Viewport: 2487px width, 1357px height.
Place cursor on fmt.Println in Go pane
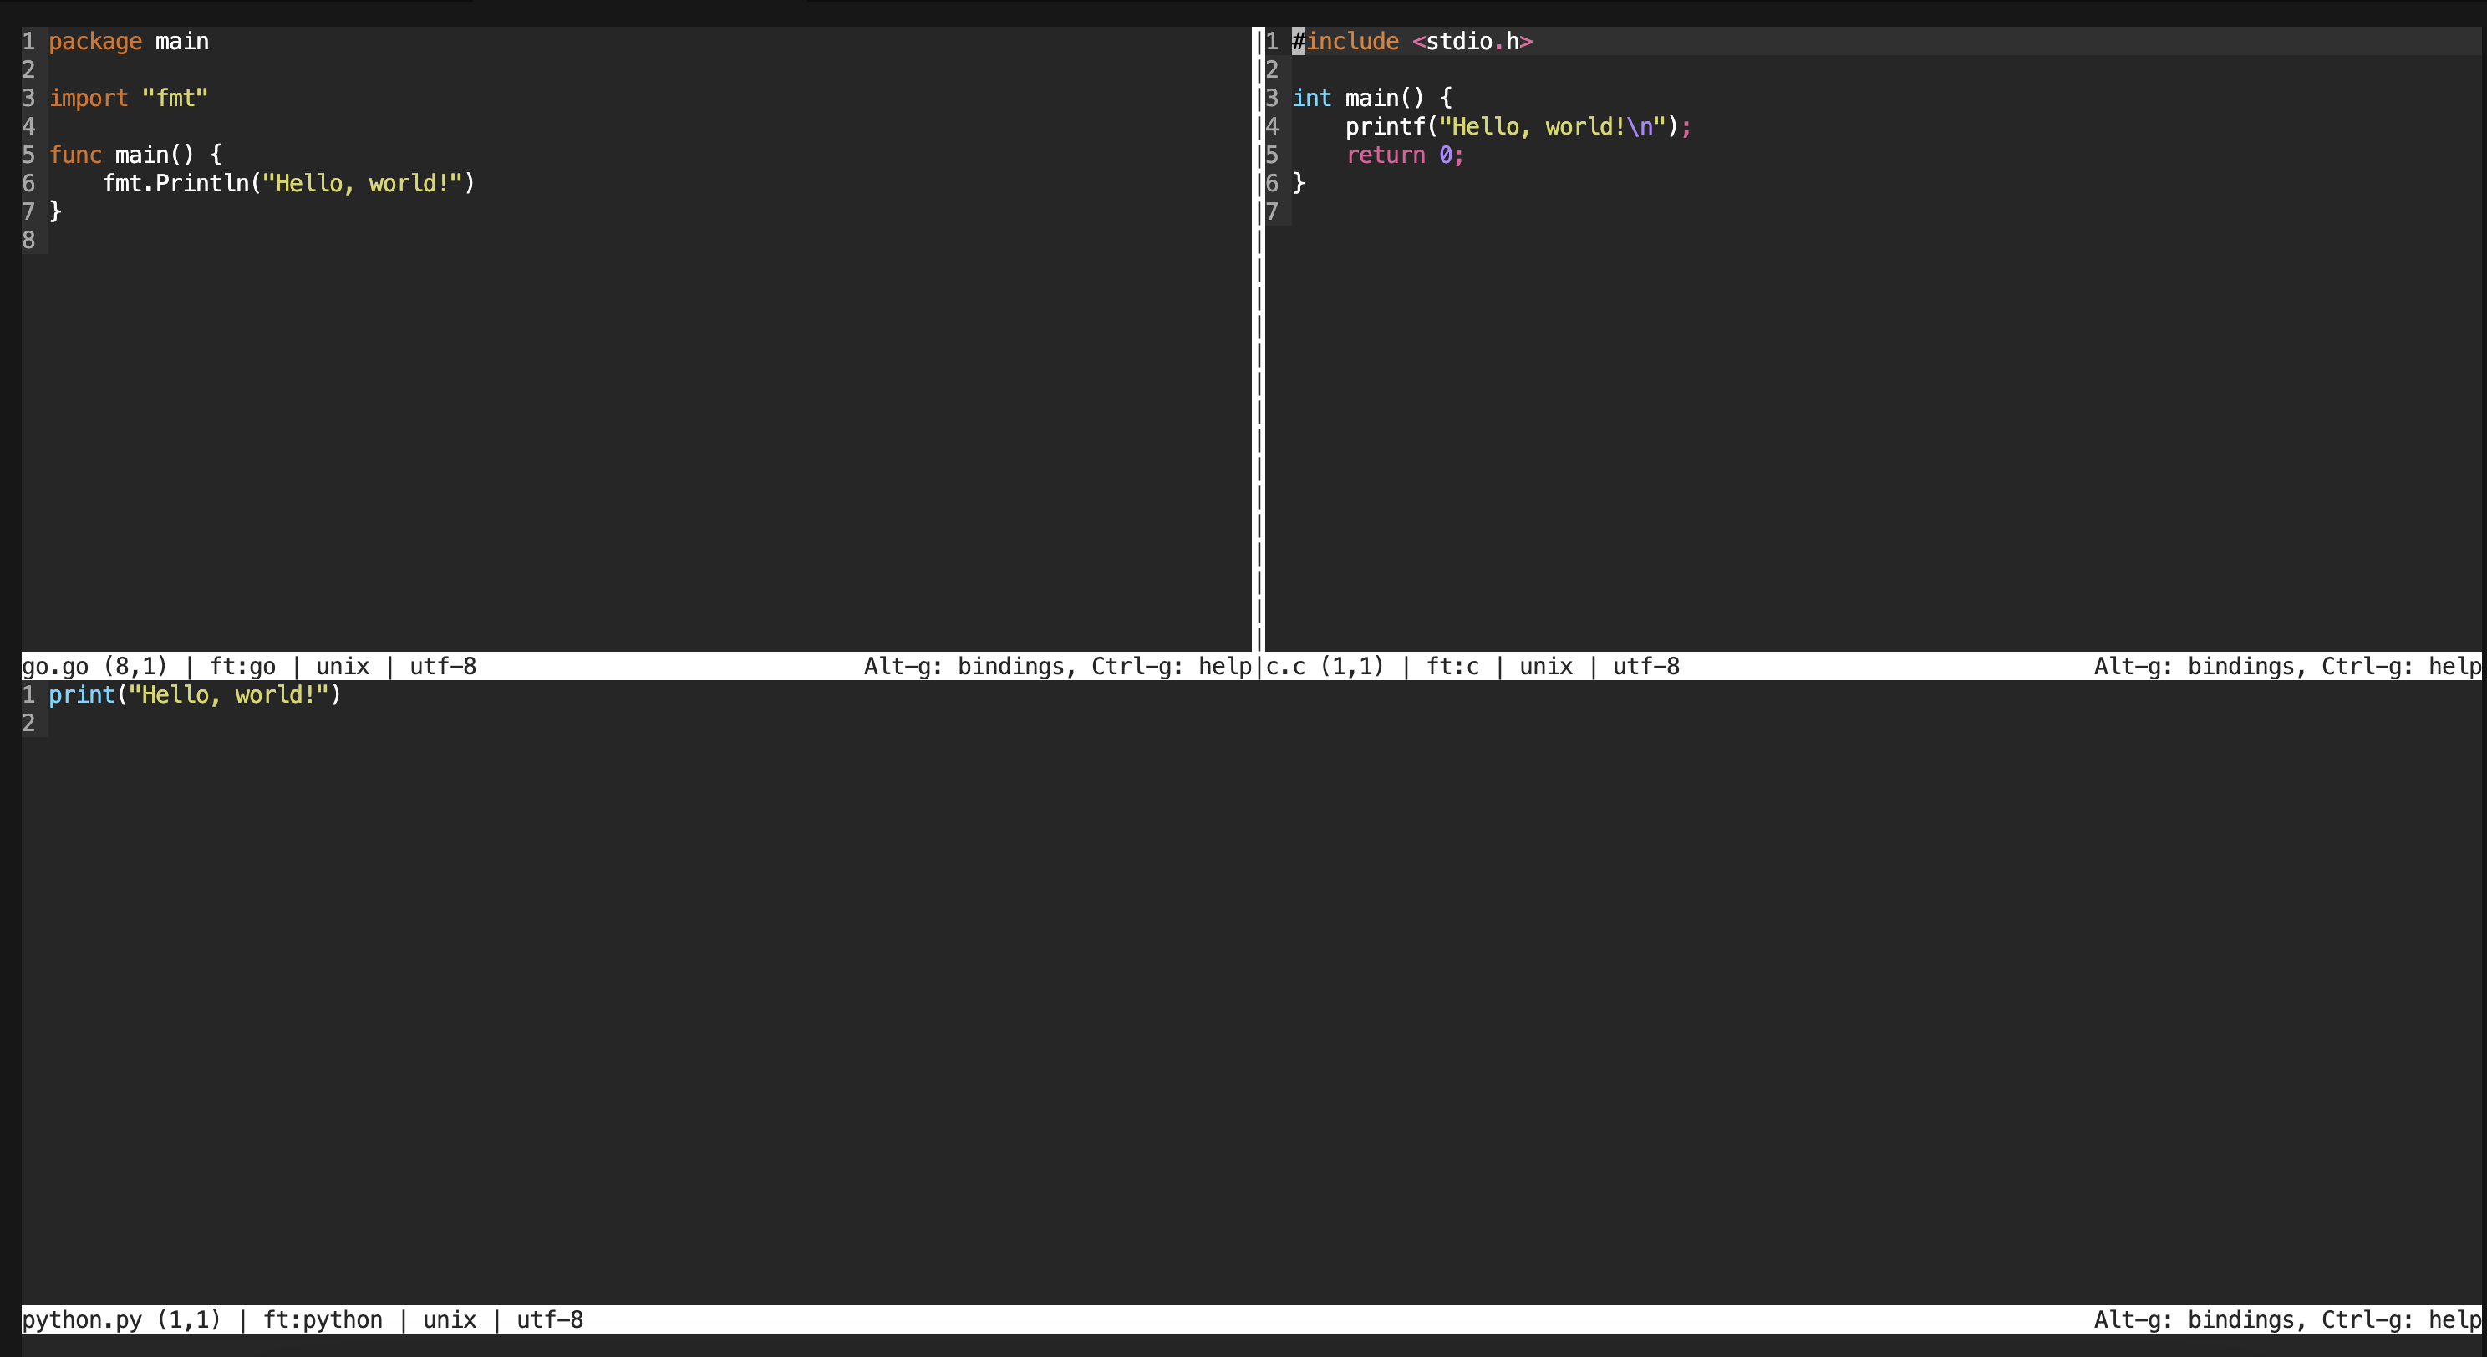point(175,183)
